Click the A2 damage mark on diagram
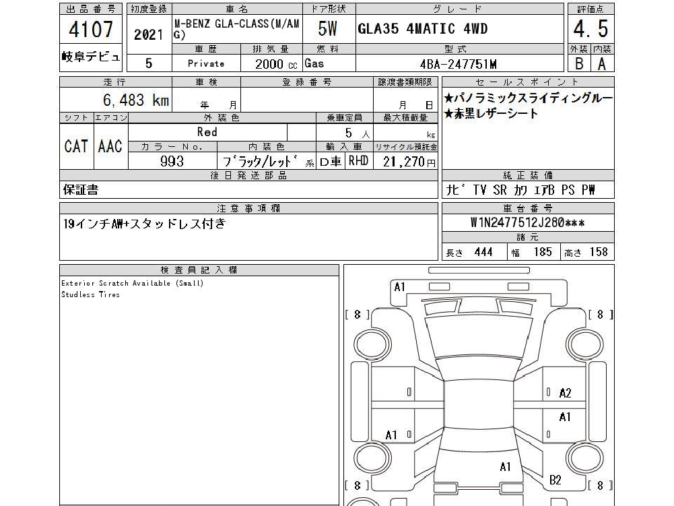This screenshot has height=506, width=674. point(565,393)
